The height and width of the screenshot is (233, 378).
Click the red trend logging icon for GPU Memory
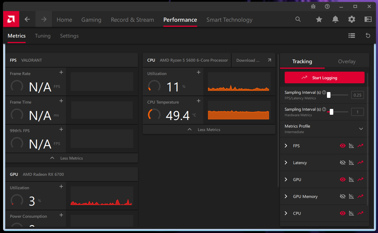pos(360,196)
